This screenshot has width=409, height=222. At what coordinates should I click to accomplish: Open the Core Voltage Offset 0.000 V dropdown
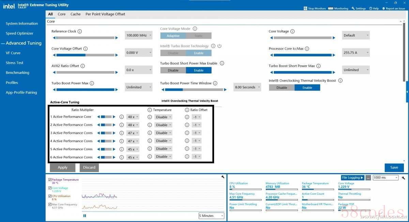139,53
